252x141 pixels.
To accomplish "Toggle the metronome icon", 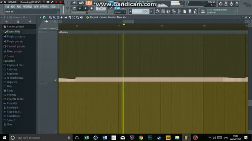I will 74,3.
